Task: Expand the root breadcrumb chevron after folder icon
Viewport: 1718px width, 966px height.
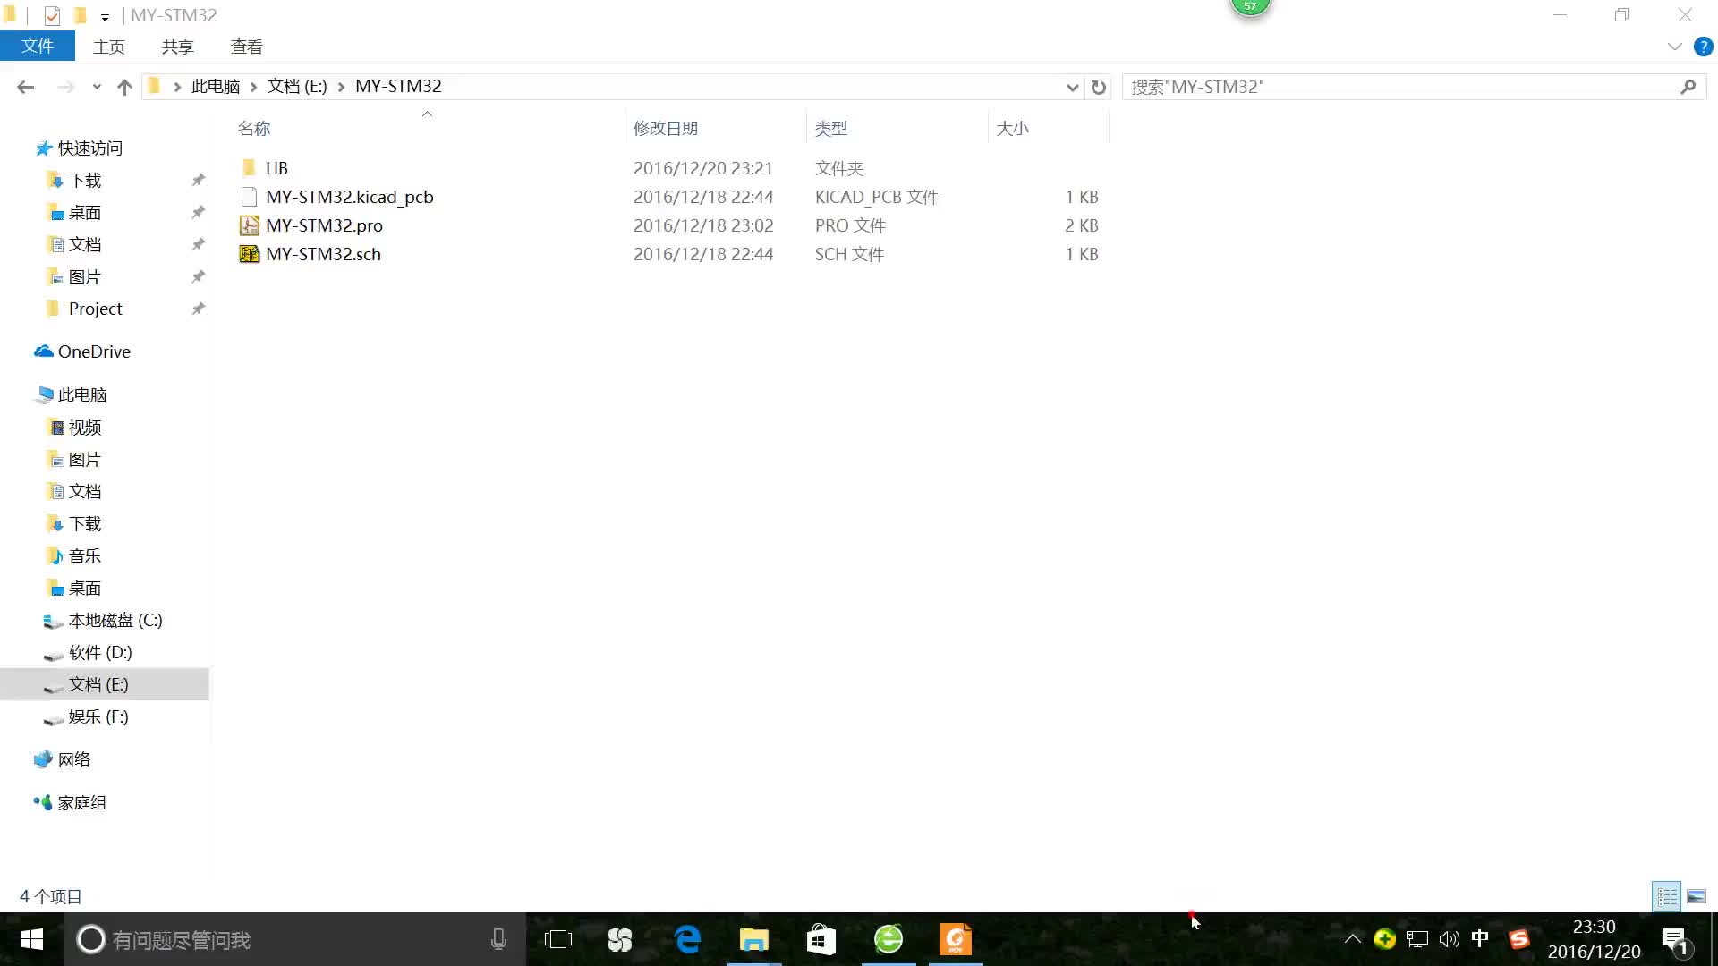Action: tap(177, 87)
